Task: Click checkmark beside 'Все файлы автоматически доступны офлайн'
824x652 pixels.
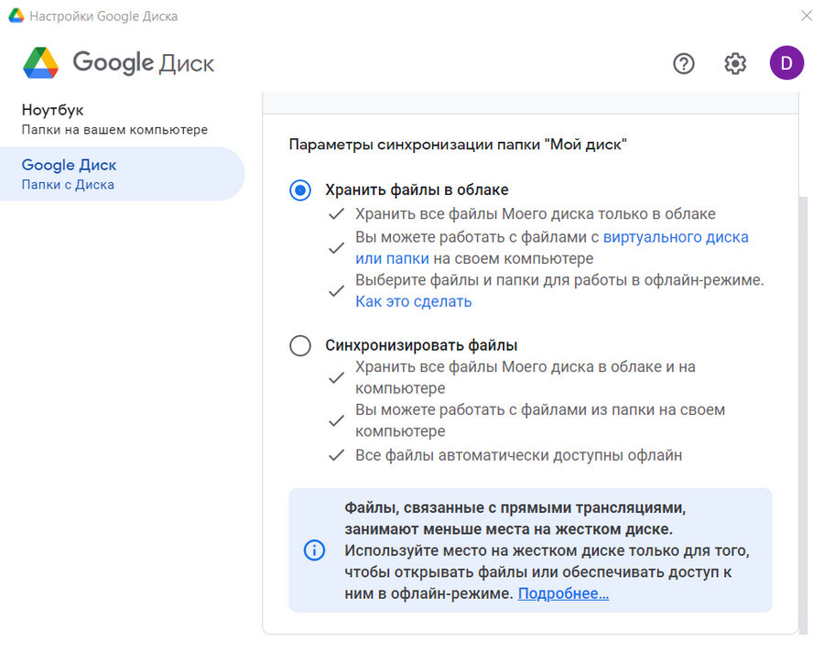Action: coord(336,455)
